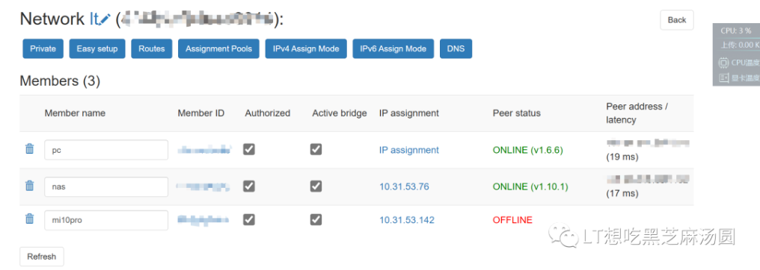This screenshot has width=760, height=270.
Task: Click the Peer status column header
Action: [517, 113]
